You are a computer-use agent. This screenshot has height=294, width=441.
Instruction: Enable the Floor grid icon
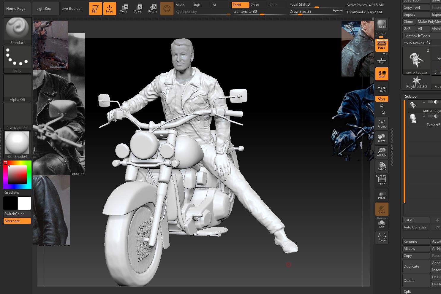click(382, 61)
